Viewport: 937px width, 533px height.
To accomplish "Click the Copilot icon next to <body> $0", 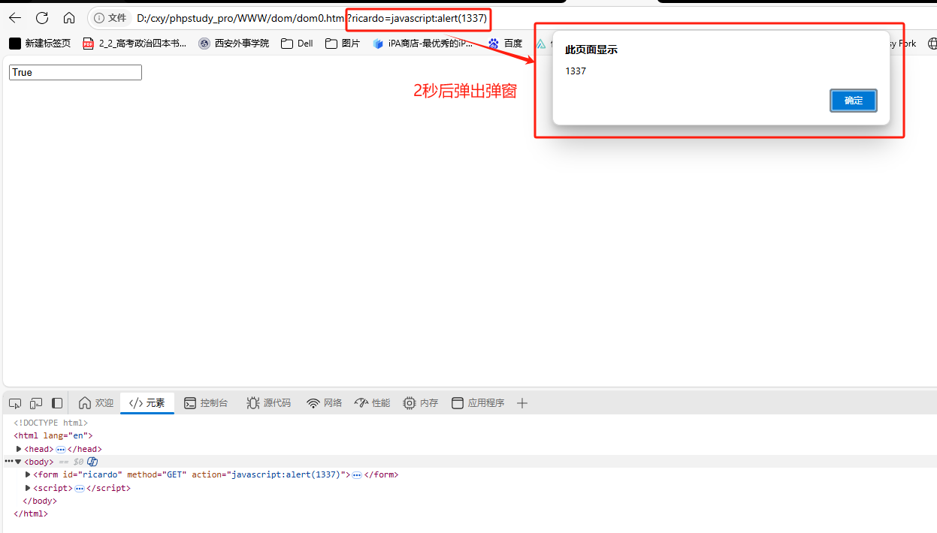I will (92, 462).
